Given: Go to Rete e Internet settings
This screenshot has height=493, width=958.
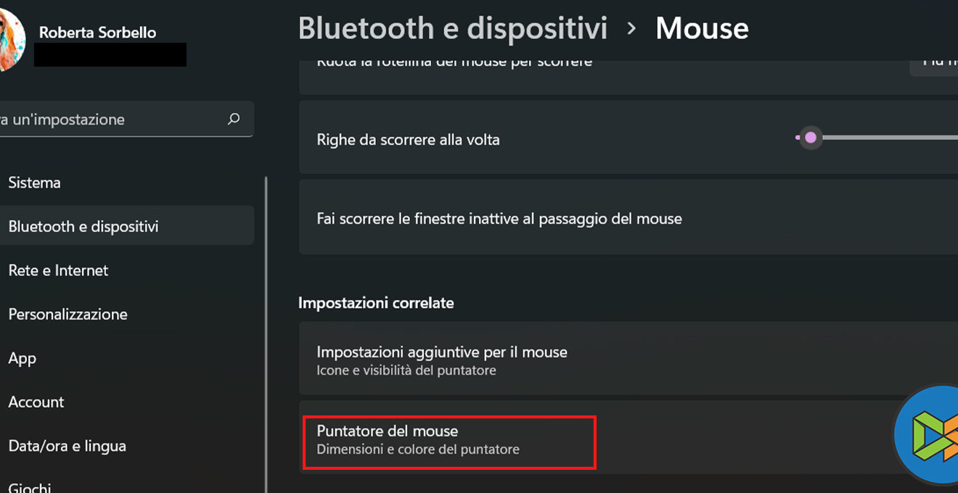Looking at the screenshot, I should pos(58,270).
